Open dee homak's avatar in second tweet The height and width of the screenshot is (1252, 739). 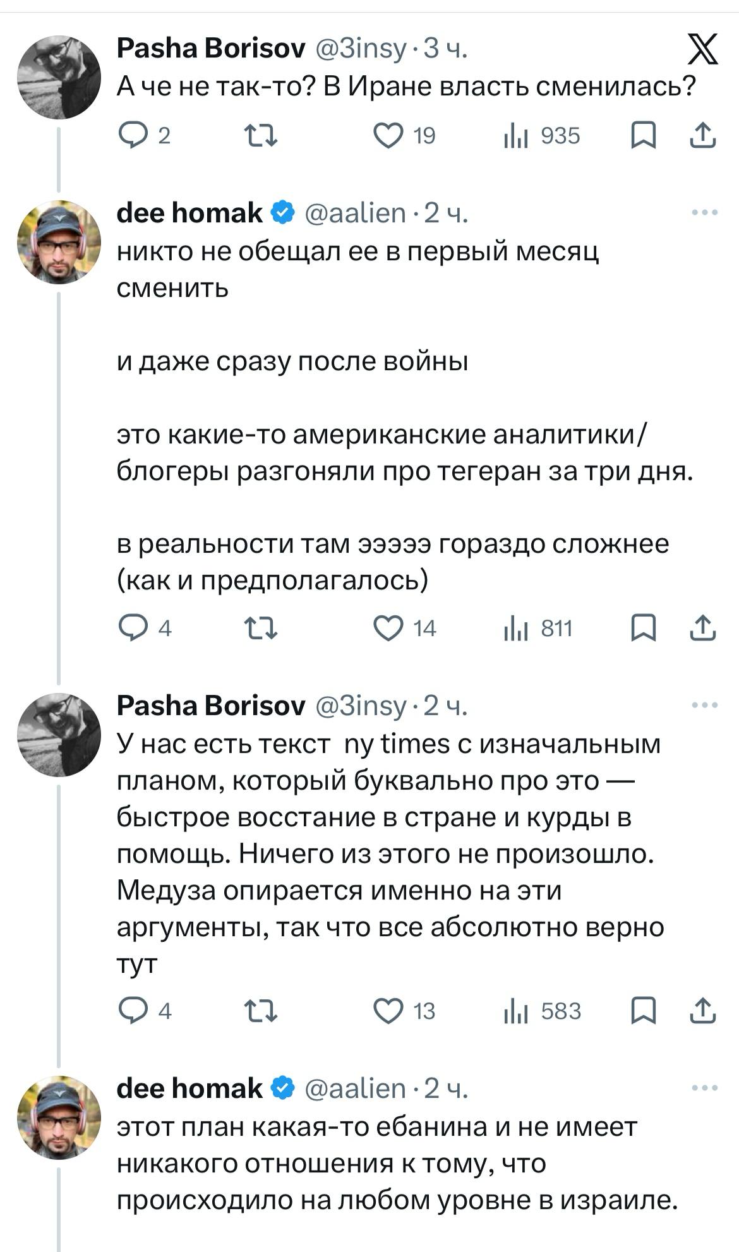pos(59,242)
